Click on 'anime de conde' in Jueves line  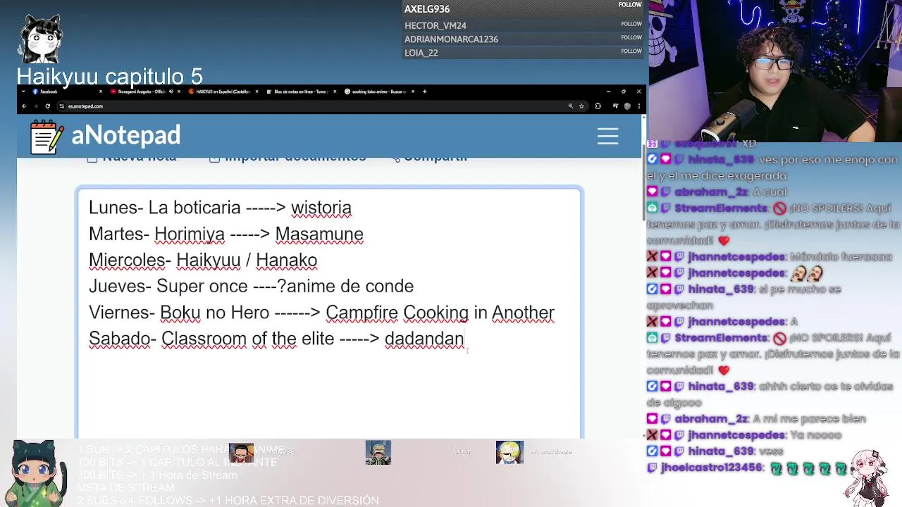tap(350, 286)
